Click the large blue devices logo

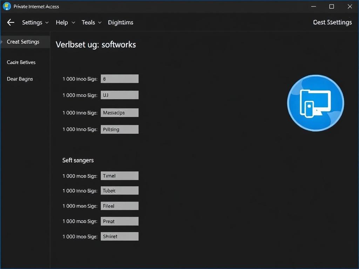(316, 103)
